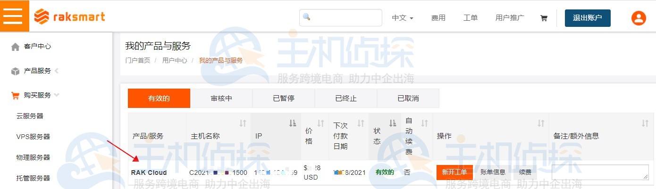Viewport: 656px width, 189px height.
Task: Open 物理服务器 in sidebar
Action: pyautogui.click(x=33, y=157)
